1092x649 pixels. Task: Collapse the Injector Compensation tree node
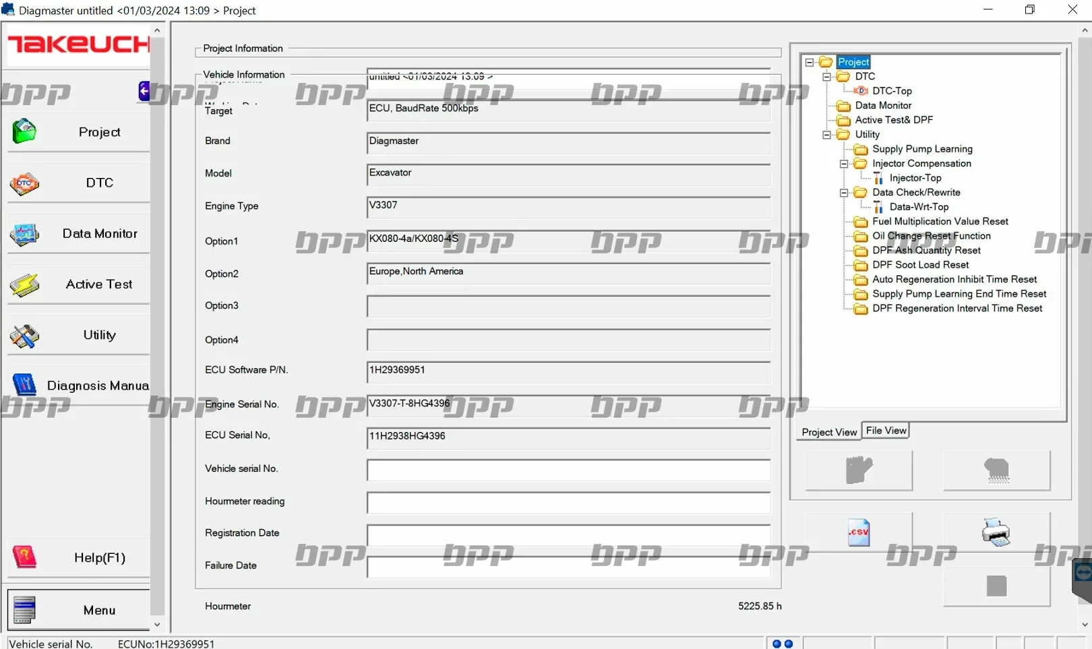pyautogui.click(x=843, y=164)
